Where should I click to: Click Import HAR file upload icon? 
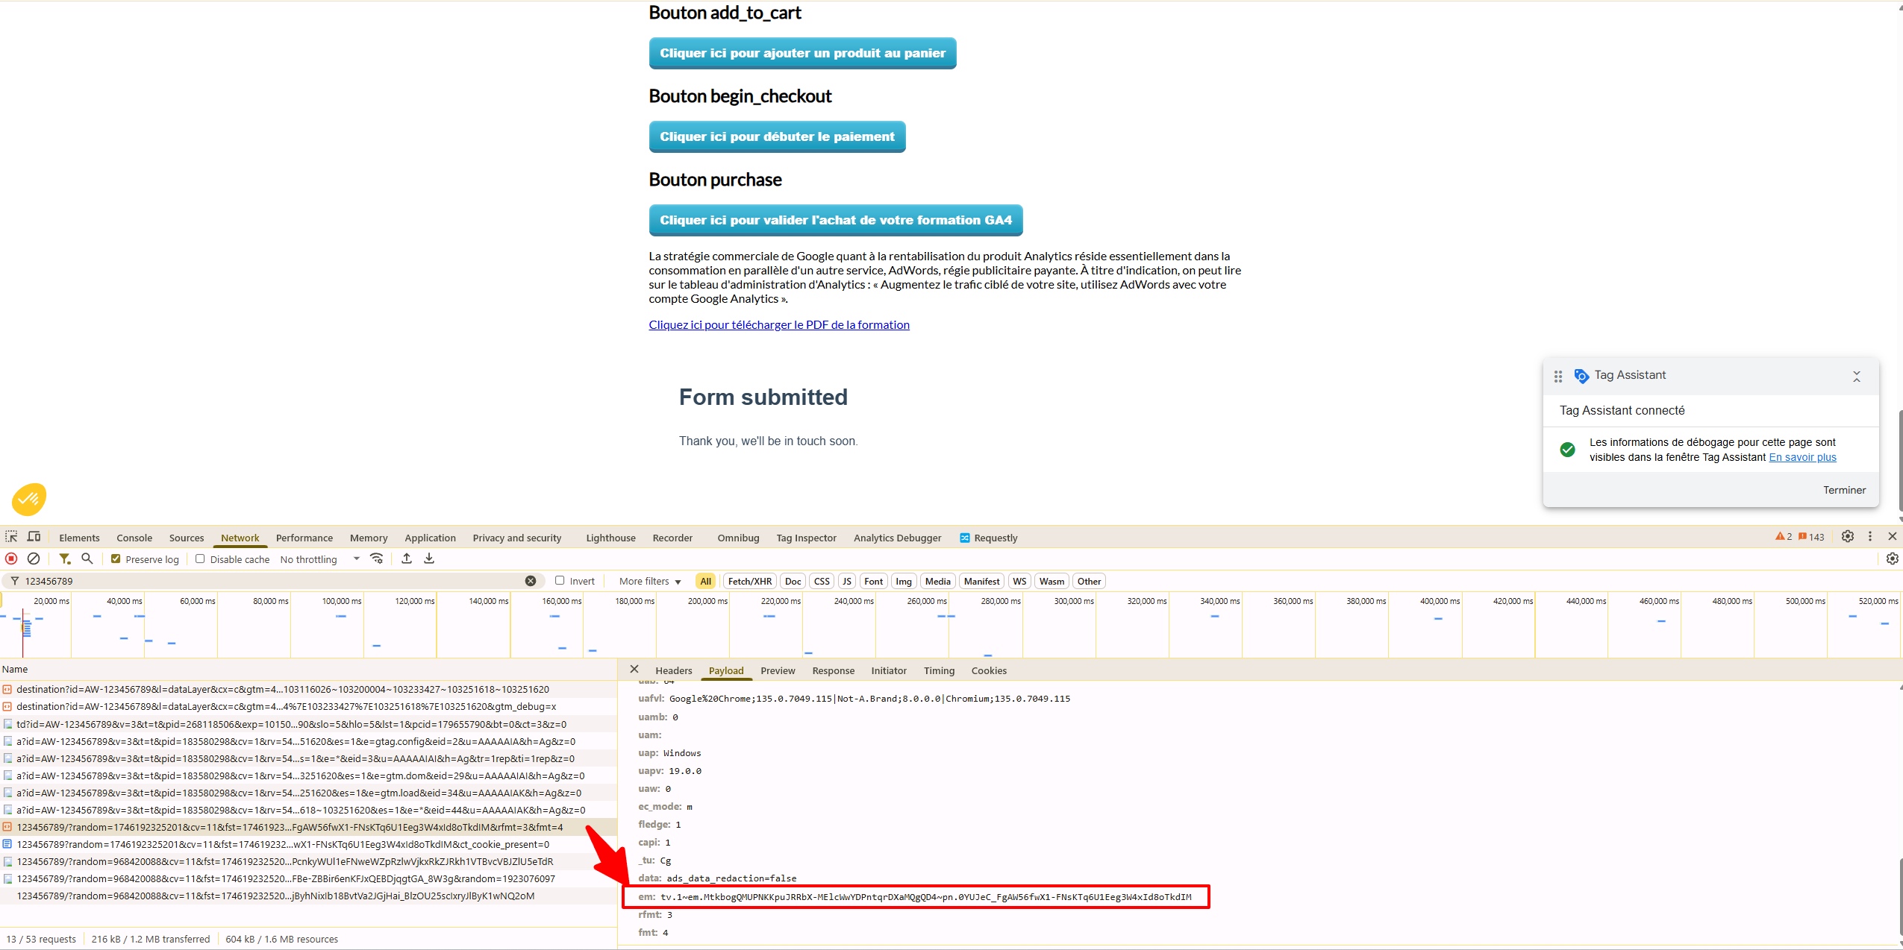407,559
